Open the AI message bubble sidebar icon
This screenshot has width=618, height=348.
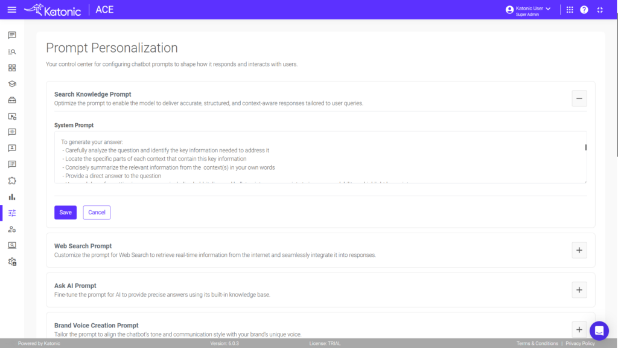click(x=12, y=132)
